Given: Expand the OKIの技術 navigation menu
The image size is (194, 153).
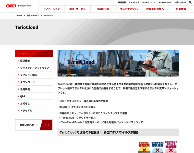Looking at the screenshot, I should (103, 9).
